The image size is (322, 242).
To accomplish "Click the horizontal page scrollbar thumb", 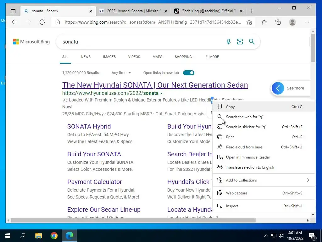I will pos(133,220).
